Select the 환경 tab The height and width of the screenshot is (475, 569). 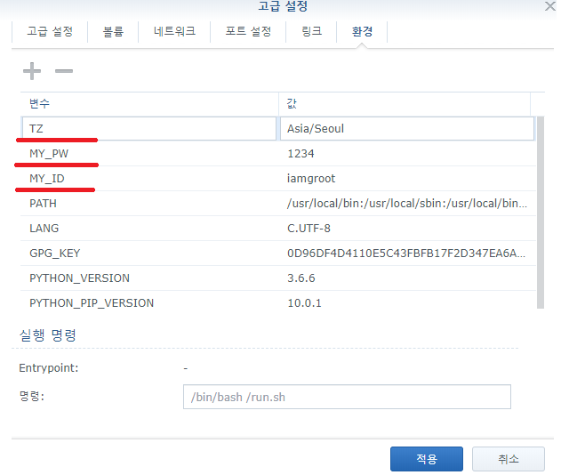362,32
